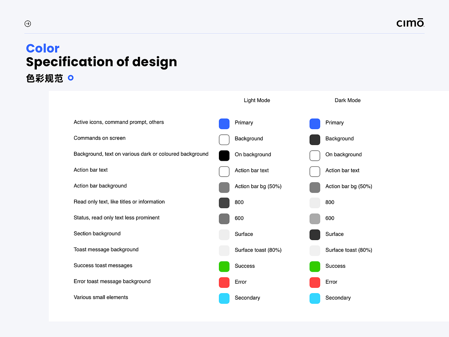Pick the Dark Mode dark Background swatch

click(315, 140)
